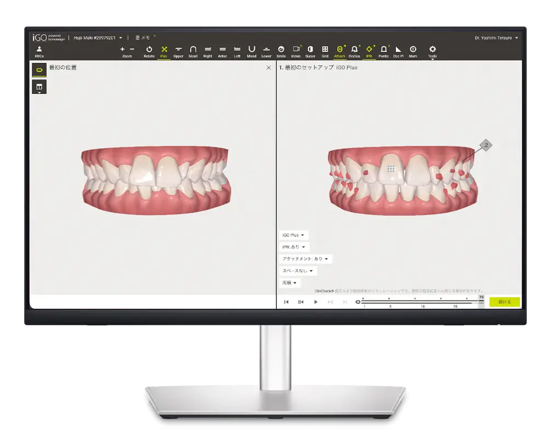Open the Tools gear menu
This screenshot has height=441, width=551.
pos(433,52)
